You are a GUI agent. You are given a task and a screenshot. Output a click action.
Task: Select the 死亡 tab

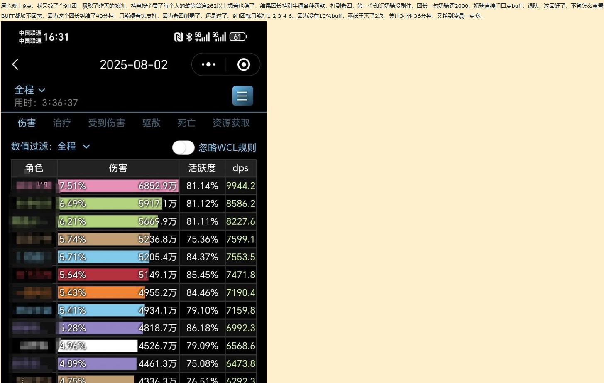point(186,123)
